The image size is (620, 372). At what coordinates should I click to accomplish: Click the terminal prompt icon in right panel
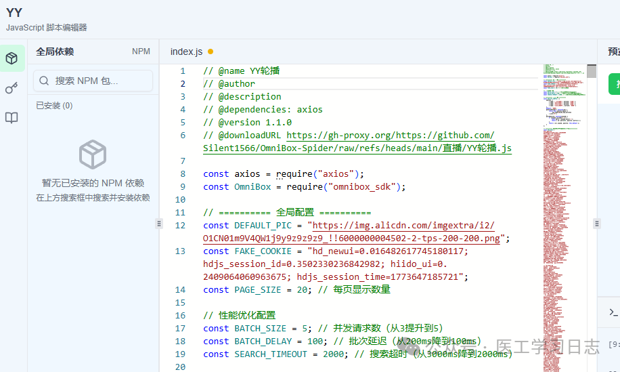[x=613, y=312]
